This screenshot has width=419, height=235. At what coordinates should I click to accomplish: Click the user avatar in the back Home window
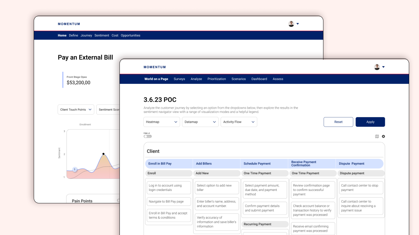[291, 24]
